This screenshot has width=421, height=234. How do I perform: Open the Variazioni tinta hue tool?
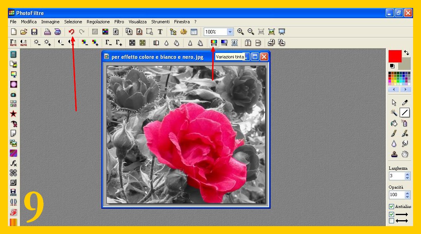(x=214, y=43)
